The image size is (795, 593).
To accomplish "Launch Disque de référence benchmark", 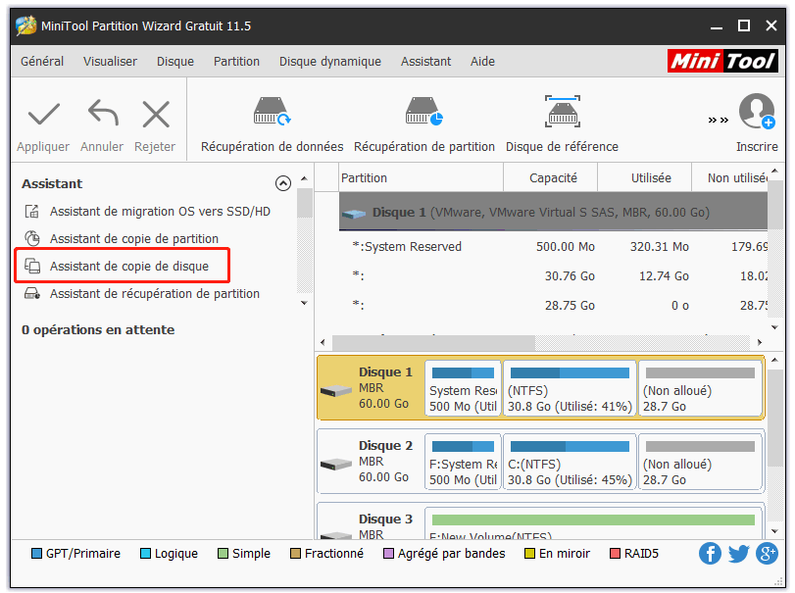I will [562, 112].
